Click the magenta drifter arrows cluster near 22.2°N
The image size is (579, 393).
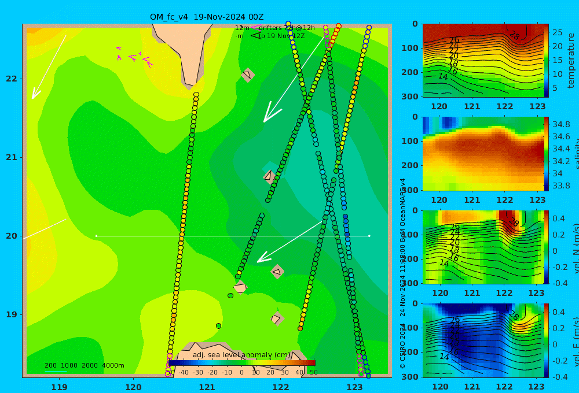(135, 57)
